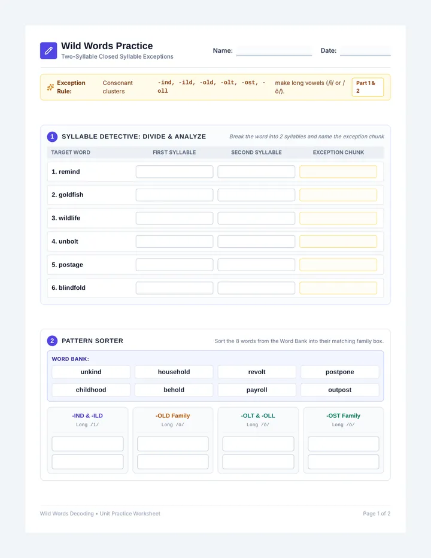Select the word bank chip 'unkind'
The height and width of the screenshot is (558, 431).
point(91,372)
